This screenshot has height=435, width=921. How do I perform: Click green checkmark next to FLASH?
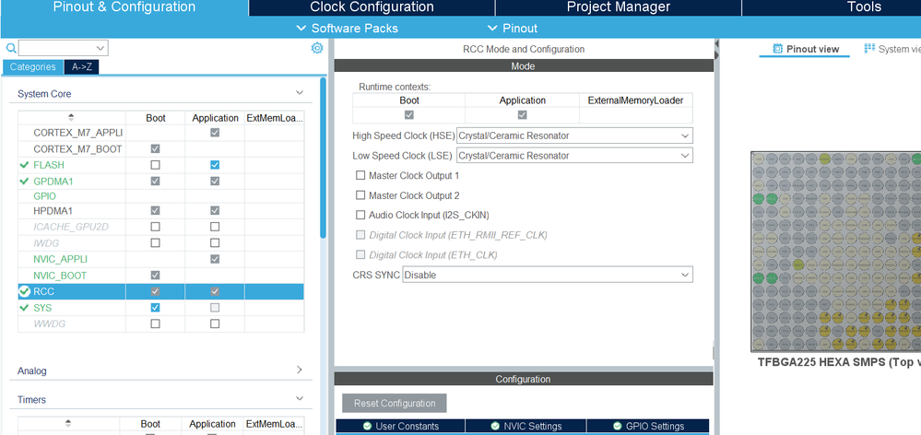tap(24, 166)
